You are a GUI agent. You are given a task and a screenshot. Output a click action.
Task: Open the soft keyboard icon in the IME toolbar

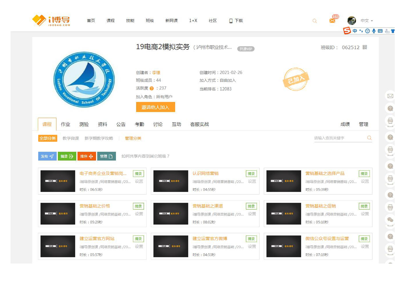[380, 31]
